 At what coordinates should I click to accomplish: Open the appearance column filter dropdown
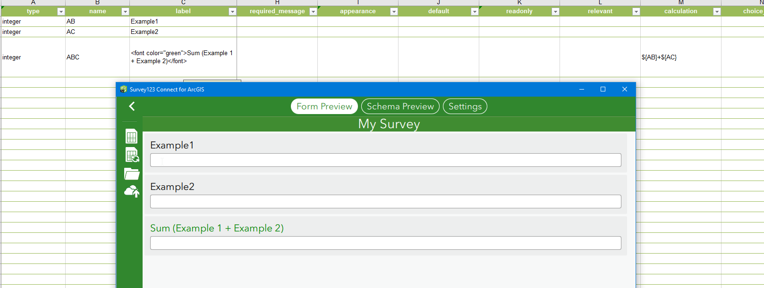394,11
